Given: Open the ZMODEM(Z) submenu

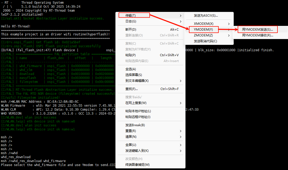Looking at the screenshot, I should tap(204, 35).
